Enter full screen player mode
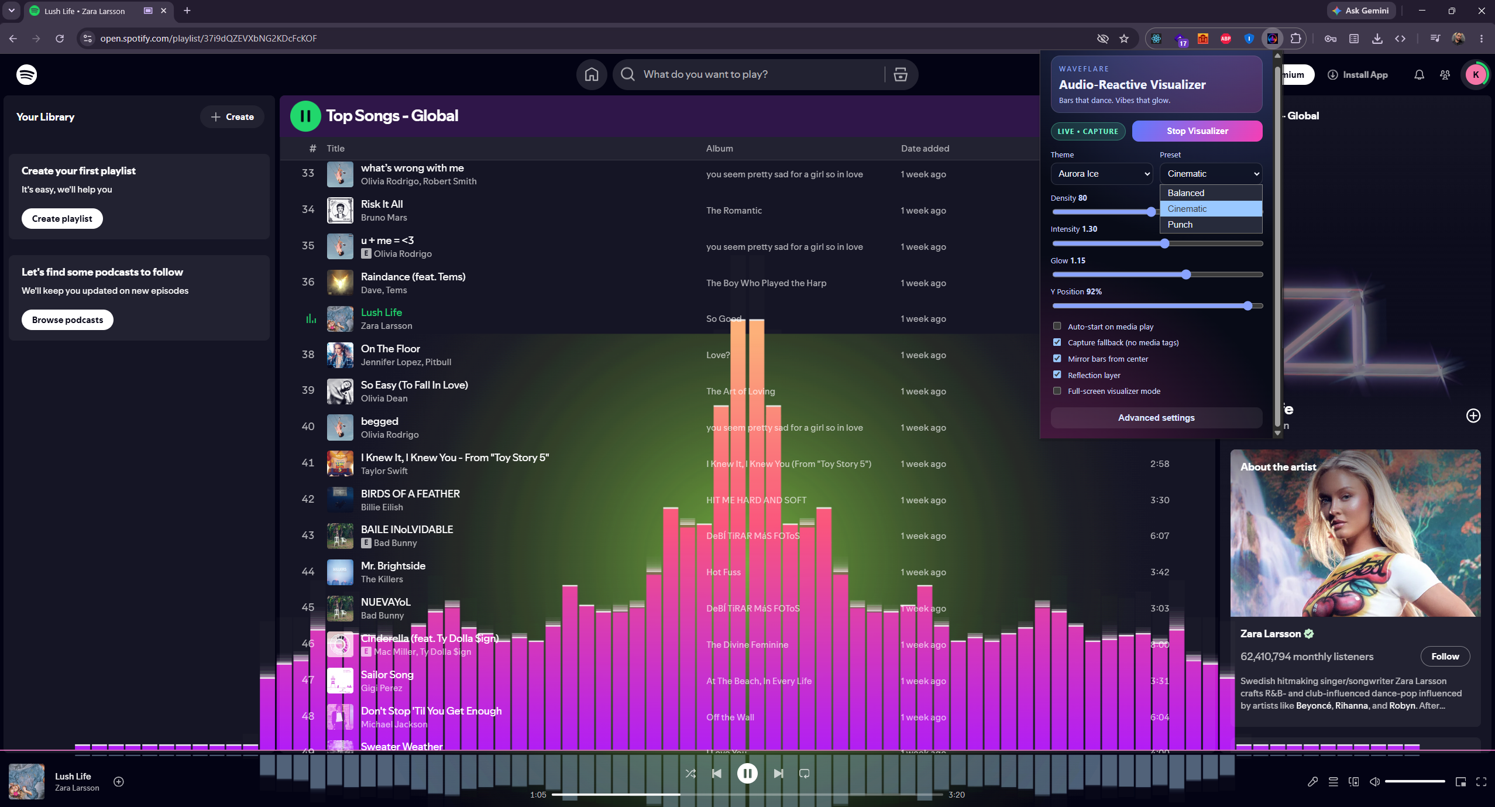The height and width of the screenshot is (807, 1495). [x=1481, y=782]
